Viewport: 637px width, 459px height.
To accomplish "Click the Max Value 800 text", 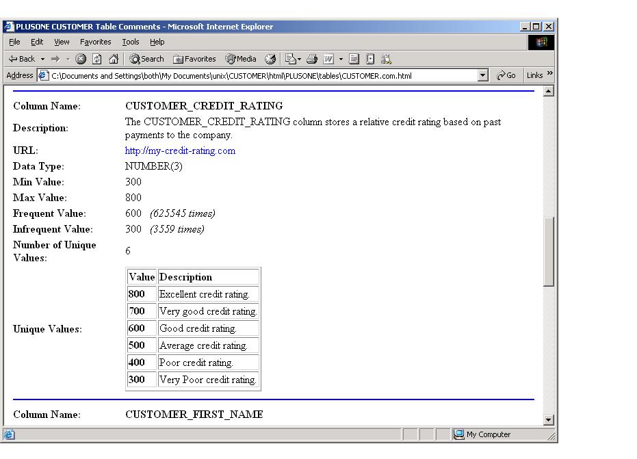I will coord(133,198).
